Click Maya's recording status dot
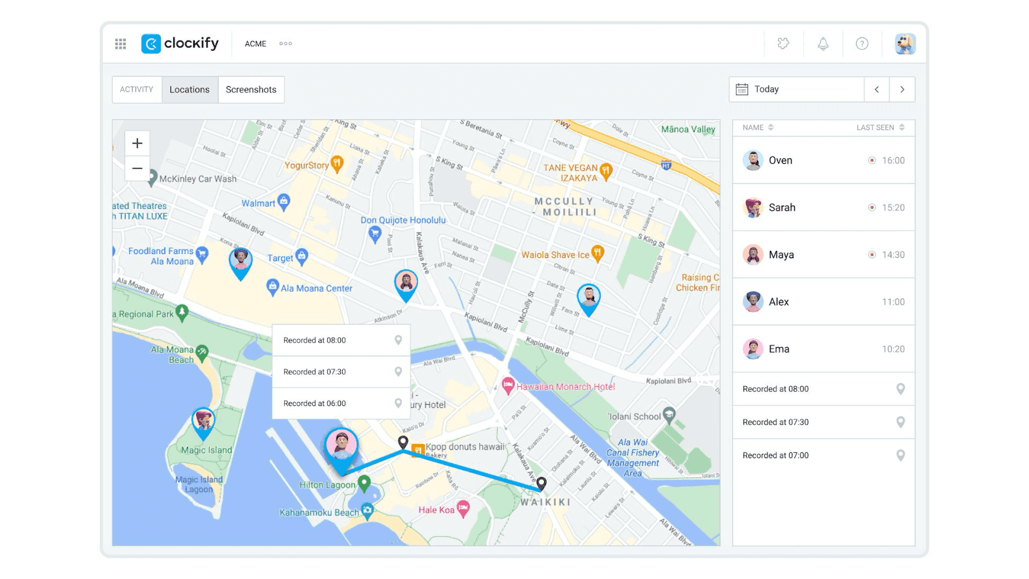The width and height of the screenshot is (1029, 579). [871, 254]
